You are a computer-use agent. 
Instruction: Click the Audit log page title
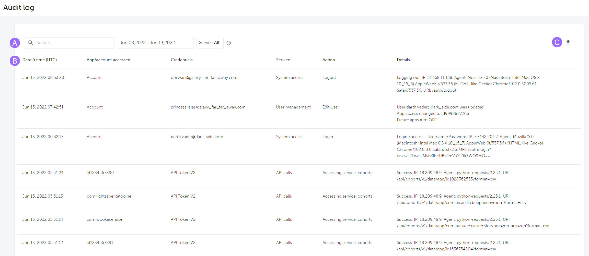click(18, 8)
